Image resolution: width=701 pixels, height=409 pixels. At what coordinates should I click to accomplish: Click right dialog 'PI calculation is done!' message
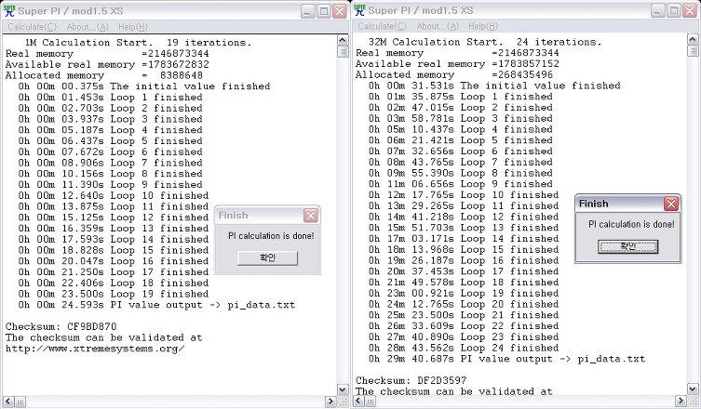631,224
